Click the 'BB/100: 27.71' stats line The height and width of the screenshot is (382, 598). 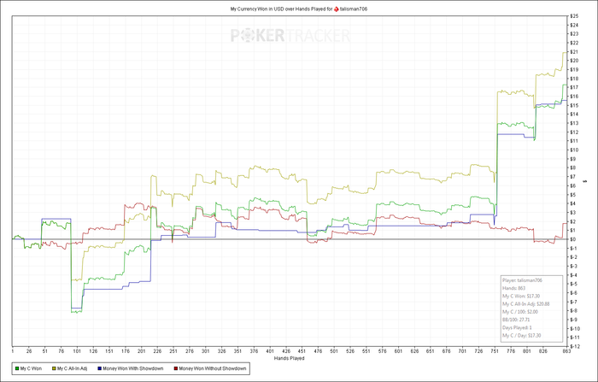pyautogui.click(x=516, y=320)
